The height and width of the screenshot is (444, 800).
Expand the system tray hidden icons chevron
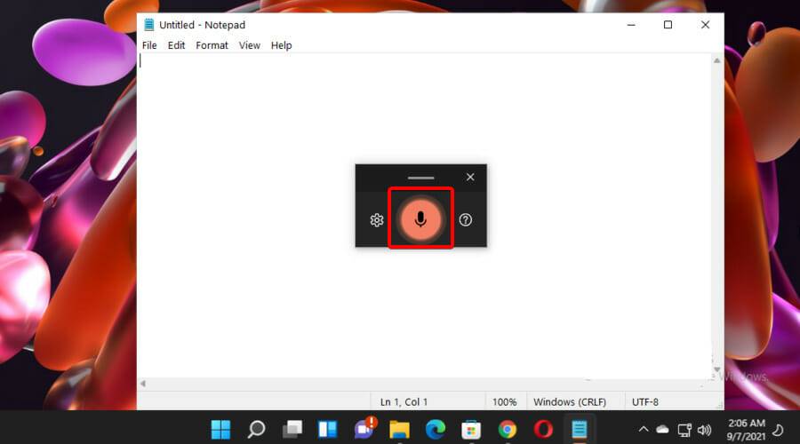point(644,430)
